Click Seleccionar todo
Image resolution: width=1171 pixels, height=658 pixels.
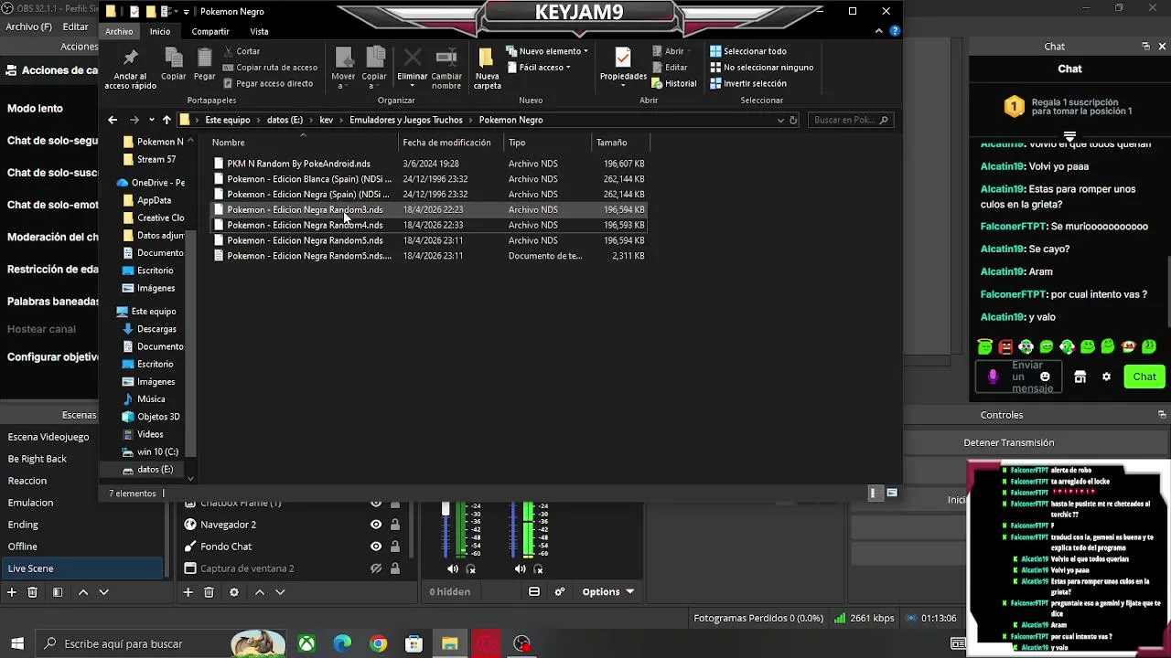747,51
